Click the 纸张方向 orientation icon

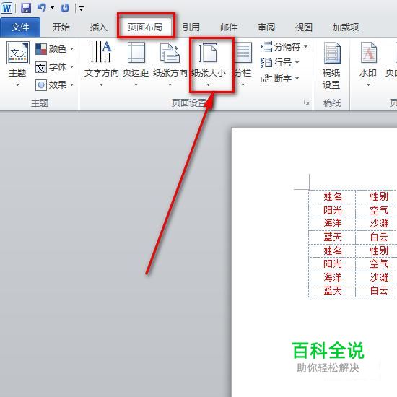pos(170,53)
